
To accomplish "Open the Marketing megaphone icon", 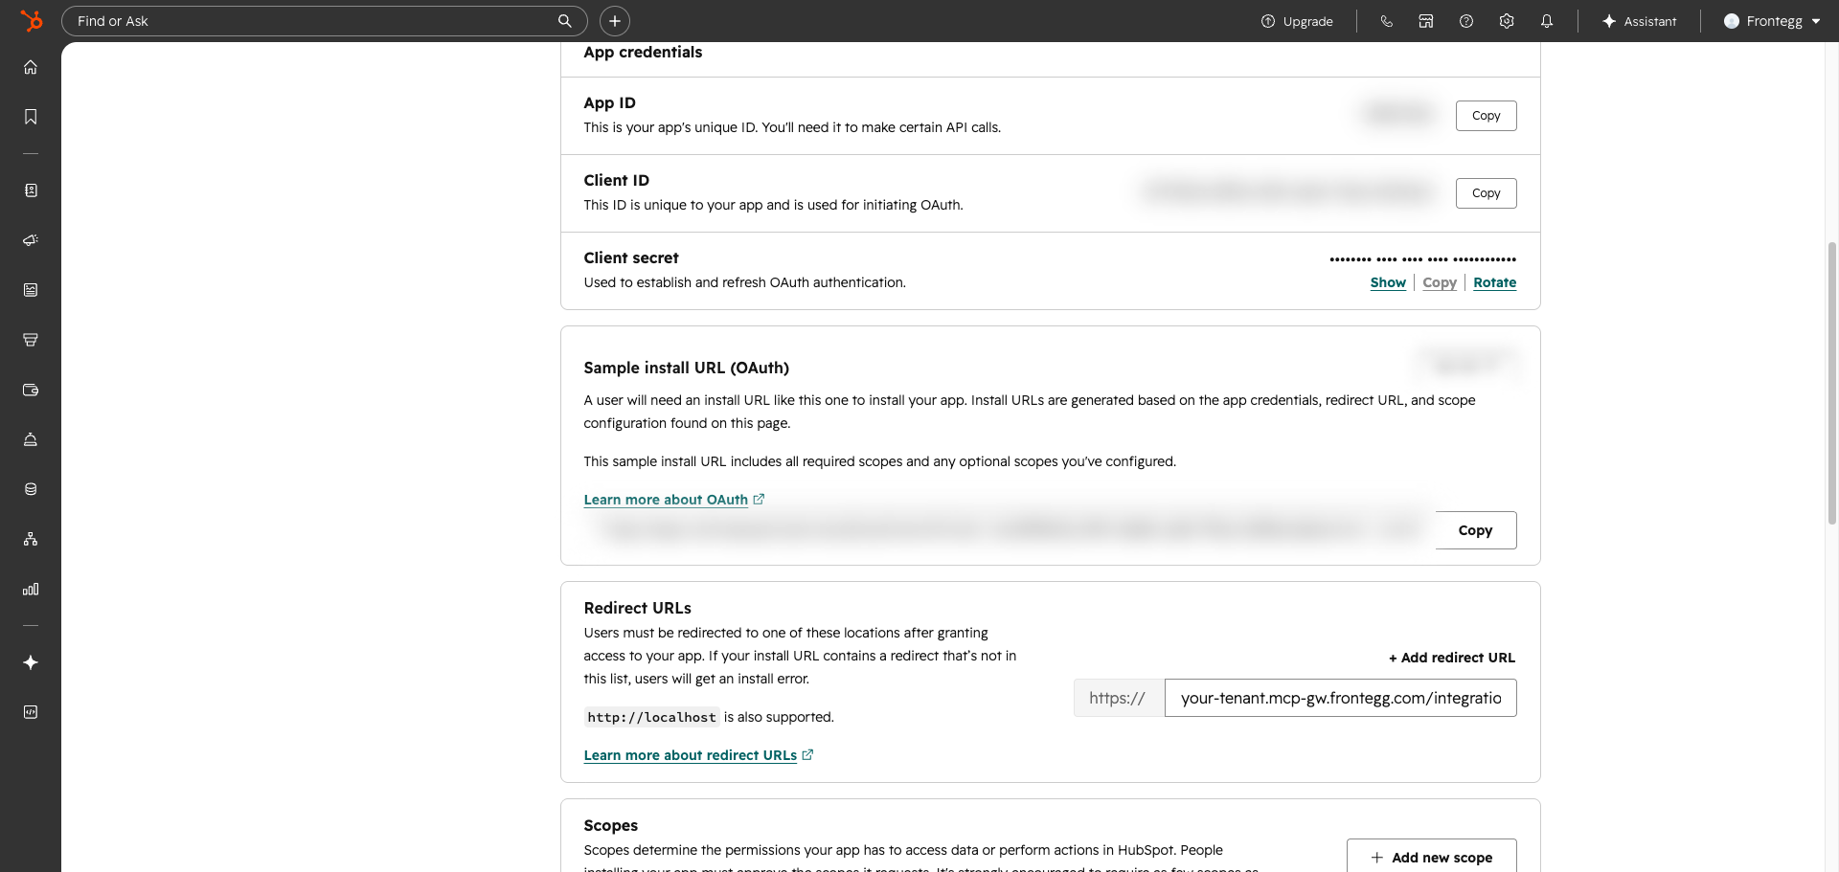I will pos(31,240).
